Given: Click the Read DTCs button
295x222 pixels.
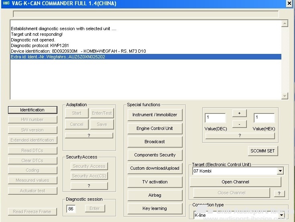Looking at the screenshot, I should tap(33, 150).
